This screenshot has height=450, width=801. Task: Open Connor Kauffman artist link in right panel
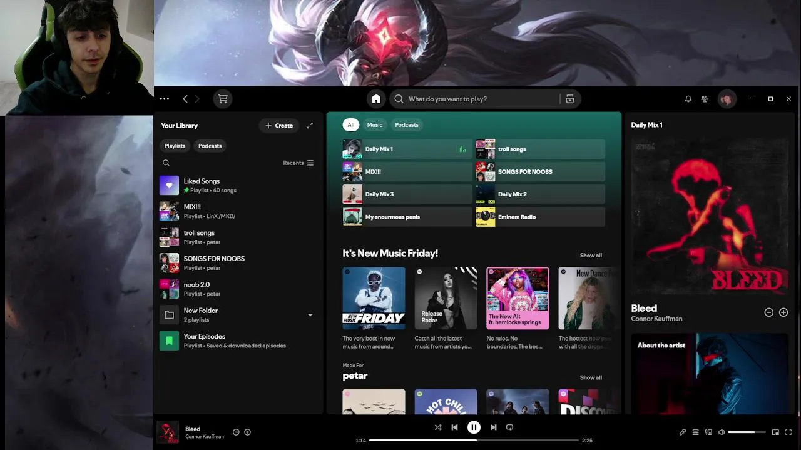[x=656, y=319]
